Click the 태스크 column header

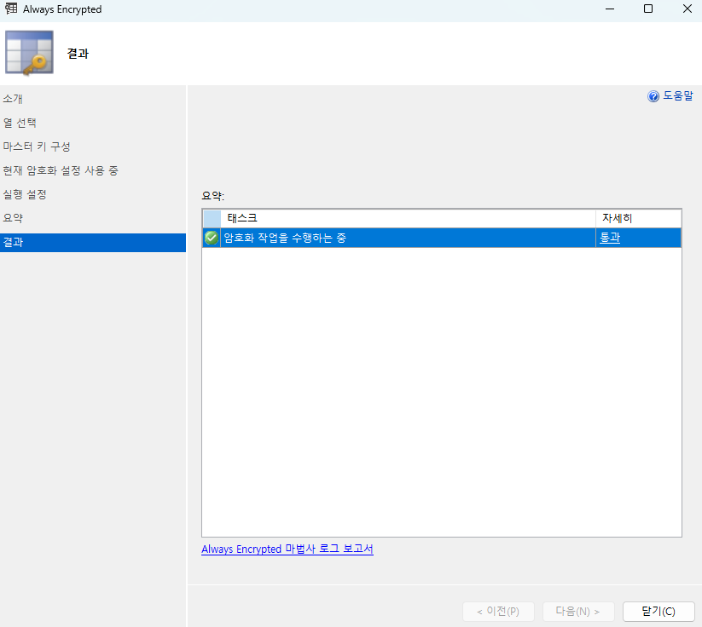click(x=408, y=218)
